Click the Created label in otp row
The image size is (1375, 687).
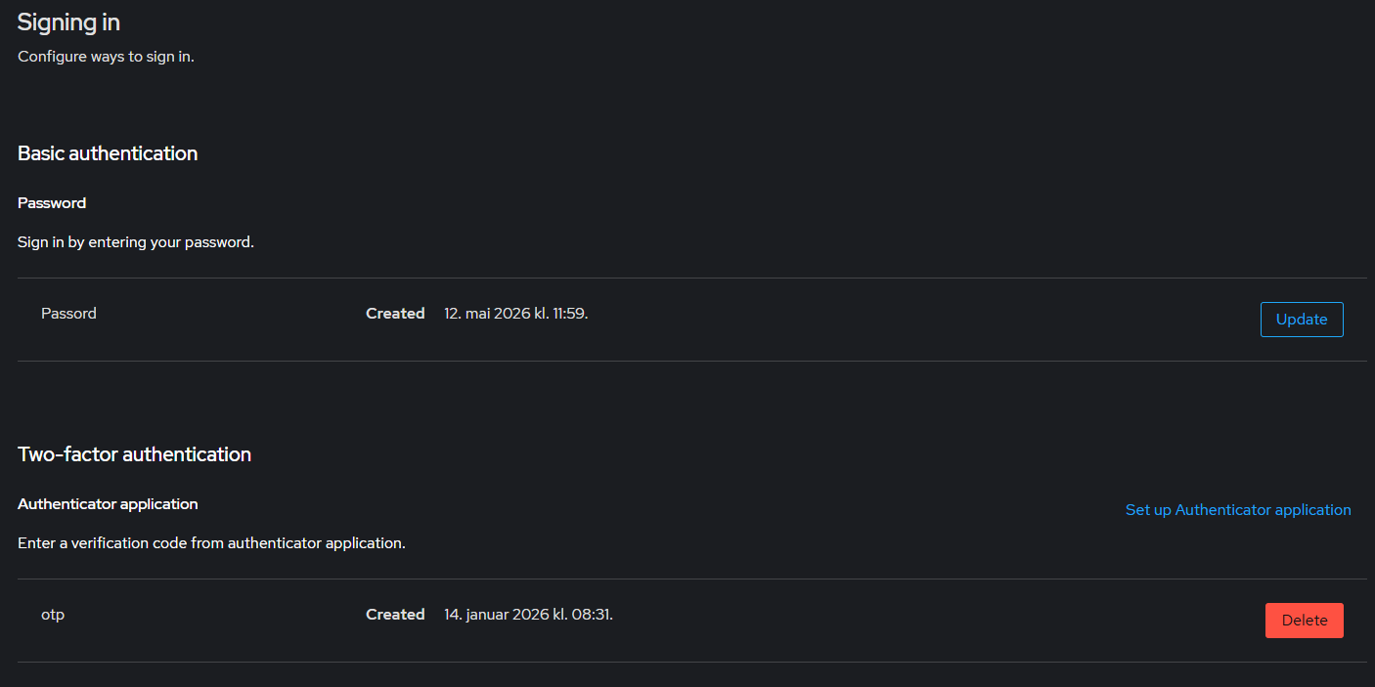[395, 615]
